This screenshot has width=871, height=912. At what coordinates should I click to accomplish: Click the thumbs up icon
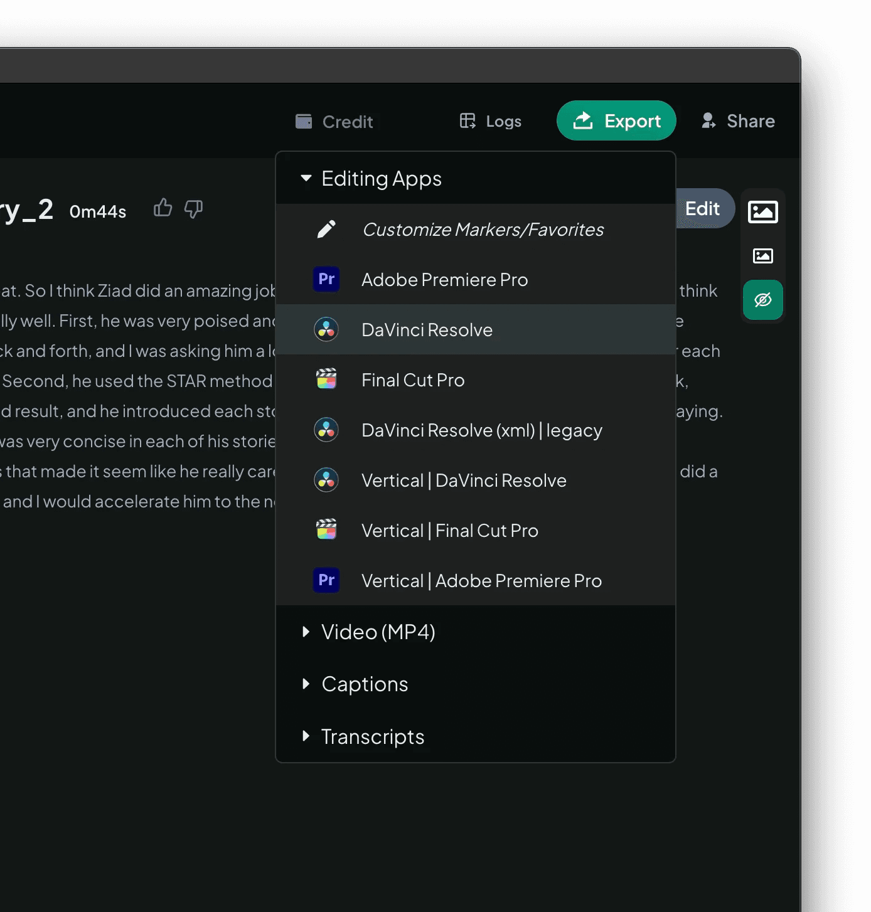(163, 208)
